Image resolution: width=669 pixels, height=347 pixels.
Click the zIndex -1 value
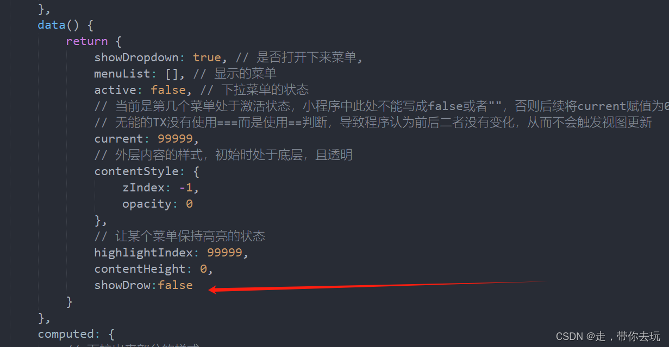186,188
